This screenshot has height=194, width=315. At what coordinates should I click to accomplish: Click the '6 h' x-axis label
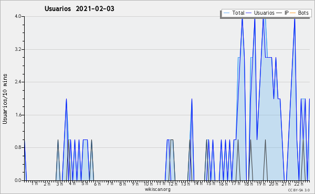(x=97, y=184)
